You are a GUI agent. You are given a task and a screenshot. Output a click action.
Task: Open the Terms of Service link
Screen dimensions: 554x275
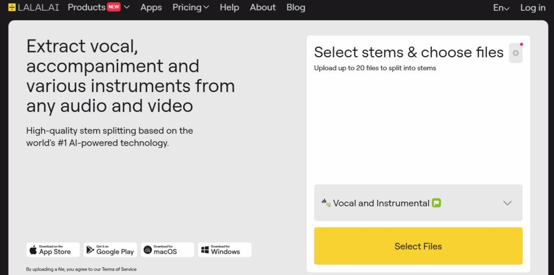coord(120,269)
